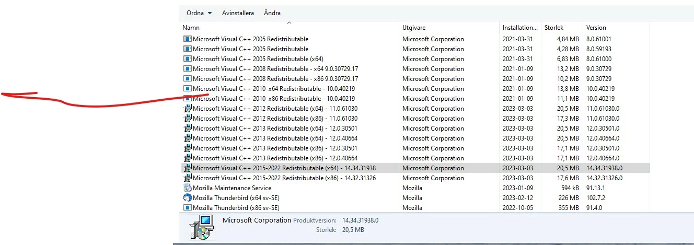Select Visual C++ 2010 x86 Redistributable 10.0.40219 name
Image resolution: width=694 pixels, height=245 pixels.
pyautogui.click(x=274, y=99)
